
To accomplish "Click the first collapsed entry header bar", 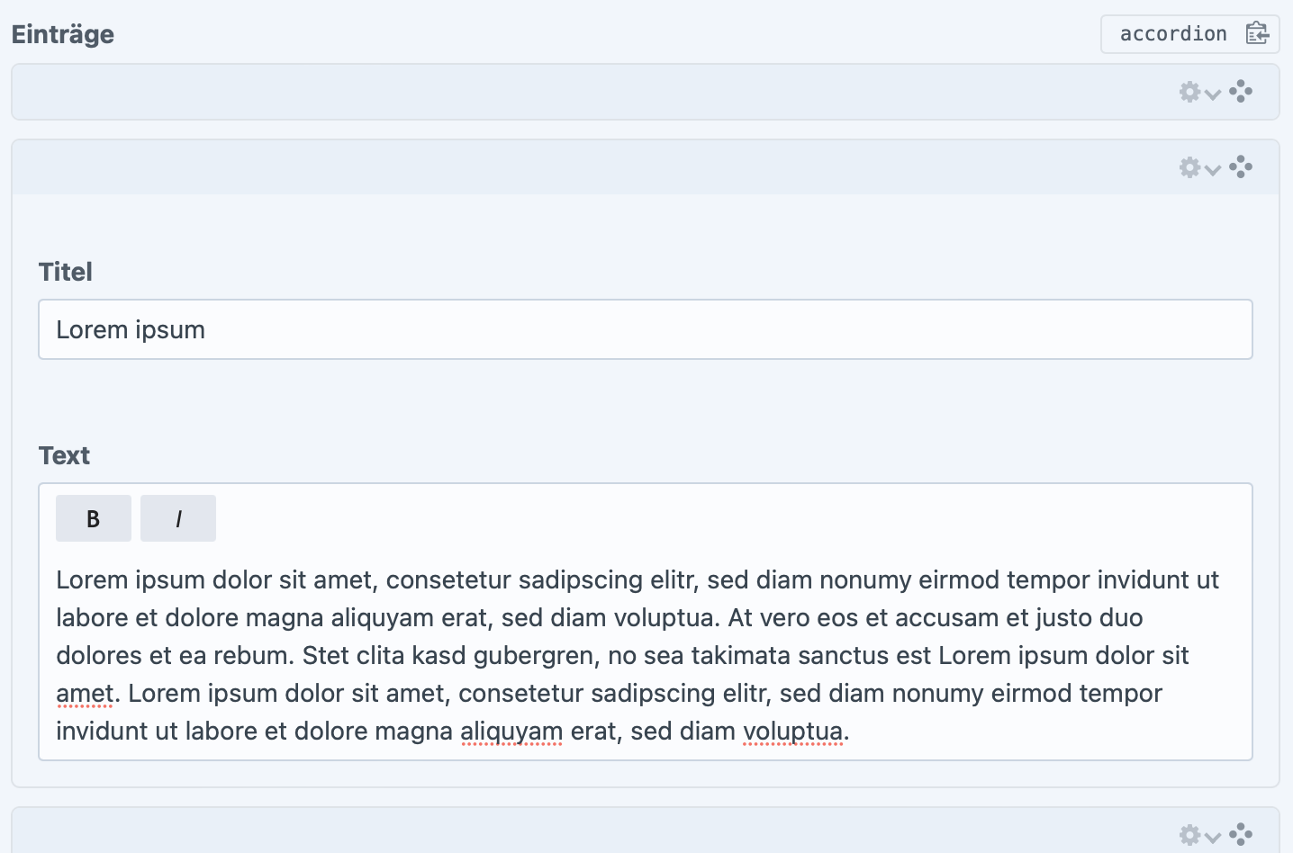I will [585, 92].
